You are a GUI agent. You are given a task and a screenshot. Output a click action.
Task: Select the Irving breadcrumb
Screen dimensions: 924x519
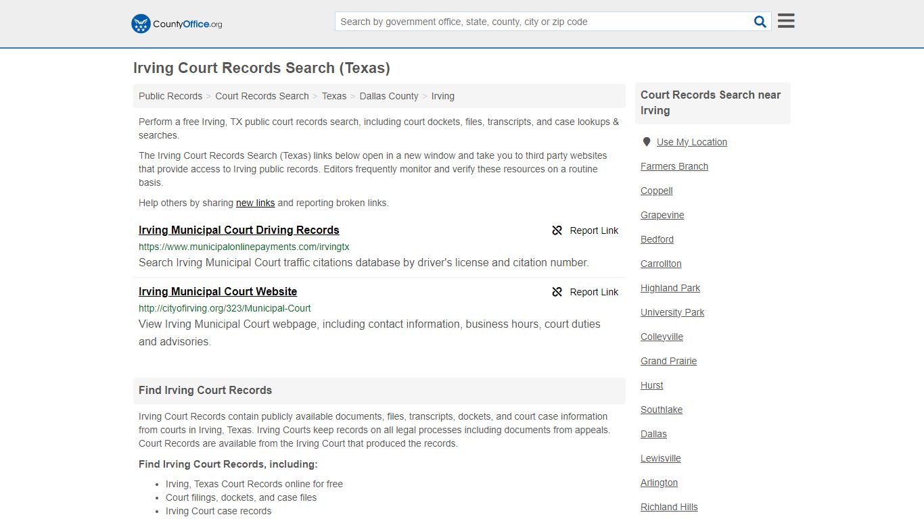click(x=443, y=96)
